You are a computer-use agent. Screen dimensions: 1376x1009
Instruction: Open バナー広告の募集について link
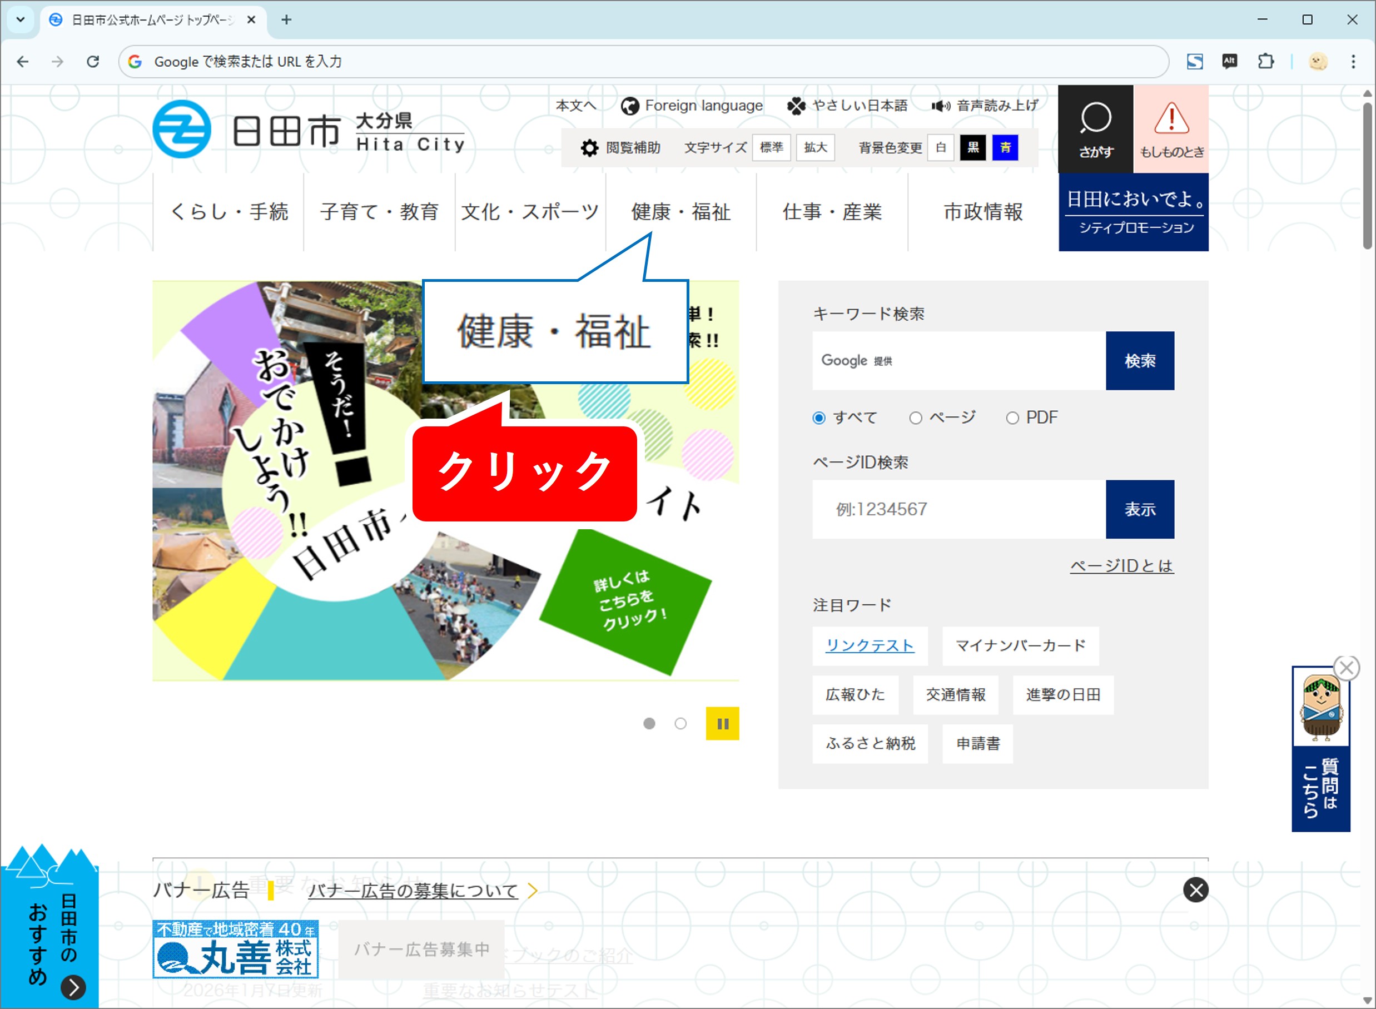point(413,891)
